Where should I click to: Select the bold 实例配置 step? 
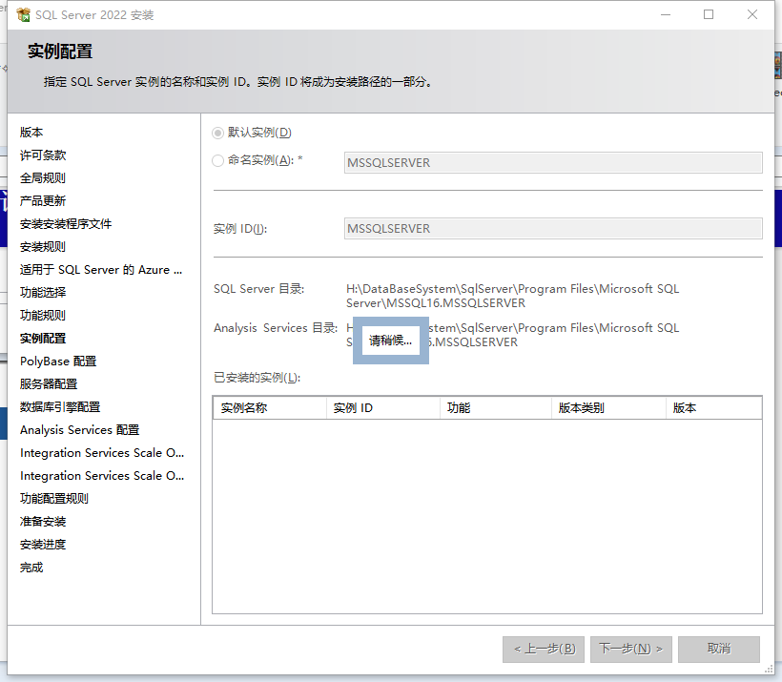[43, 339]
